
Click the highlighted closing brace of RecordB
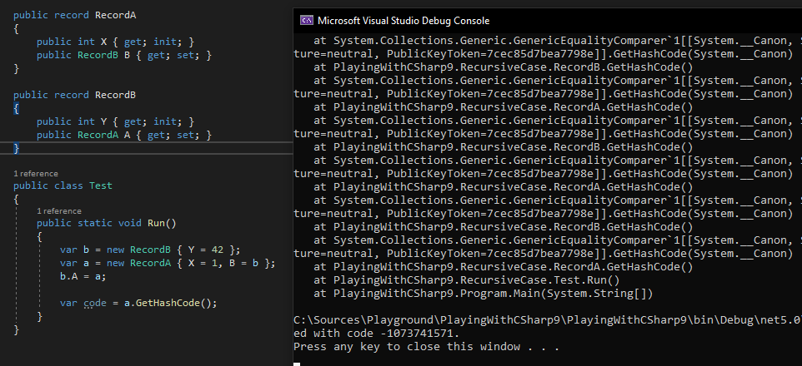click(x=17, y=148)
